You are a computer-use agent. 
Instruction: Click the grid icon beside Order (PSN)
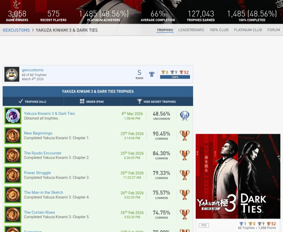coord(82,101)
